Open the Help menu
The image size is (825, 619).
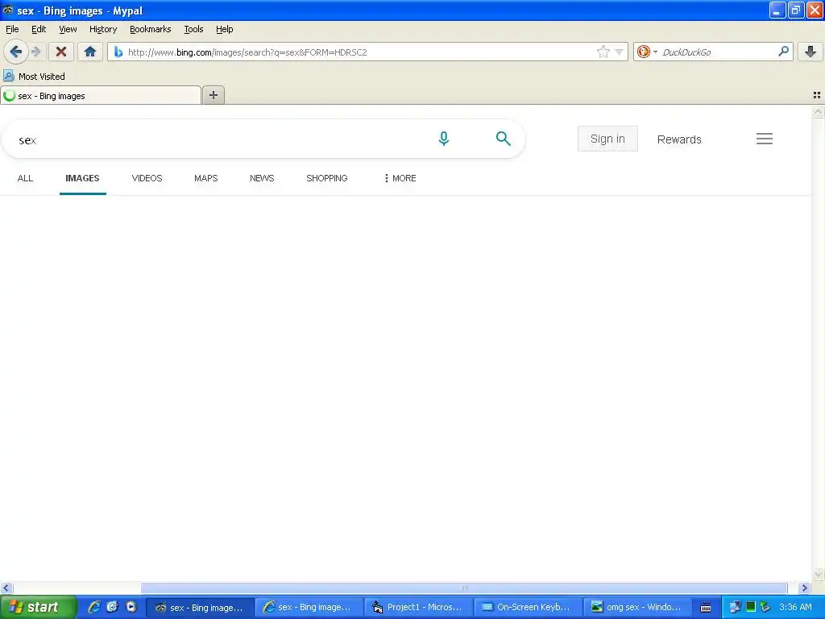point(225,29)
